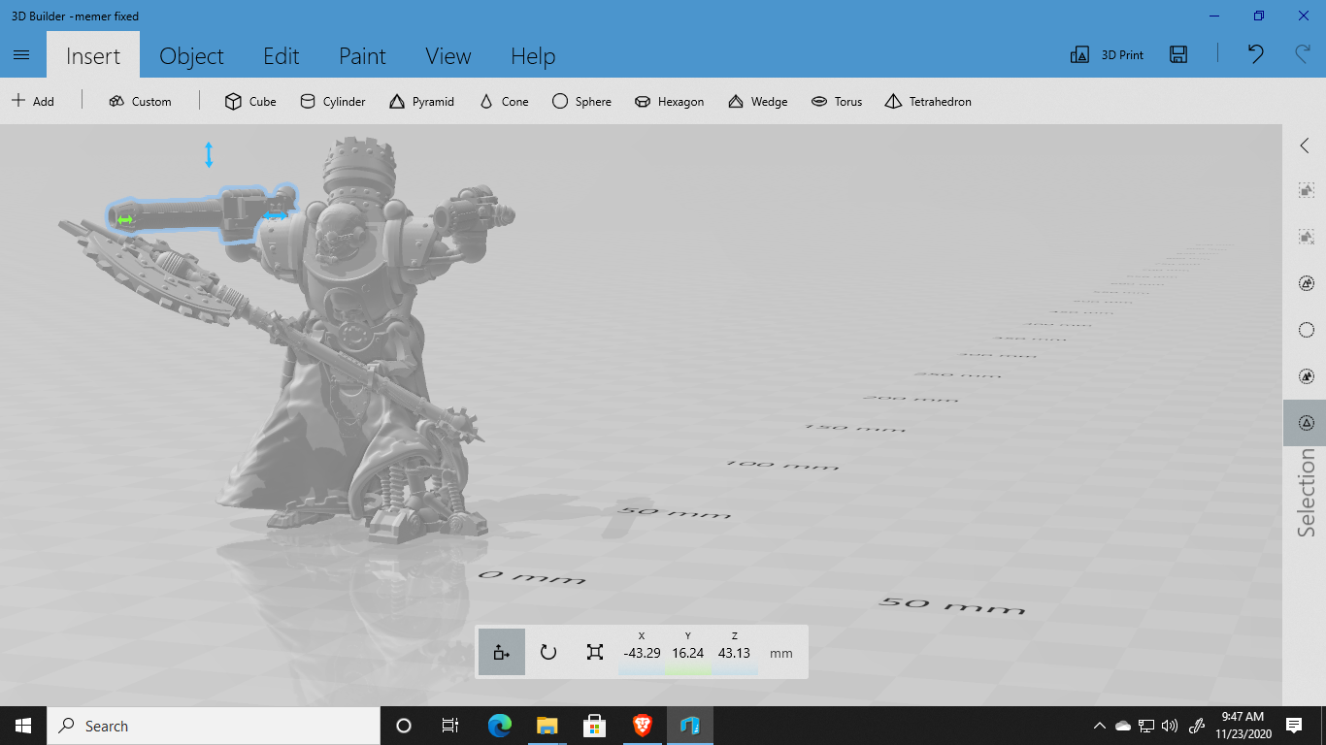Open the Action Center notifications
Image resolution: width=1326 pixels, height=745 pixels.
1294,726
